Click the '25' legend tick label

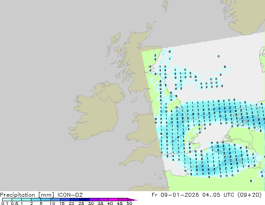pos(81,203)
